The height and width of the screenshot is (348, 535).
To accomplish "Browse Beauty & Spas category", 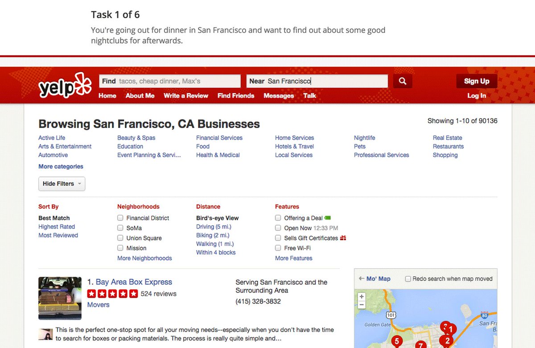I will (x=136, y=138).
